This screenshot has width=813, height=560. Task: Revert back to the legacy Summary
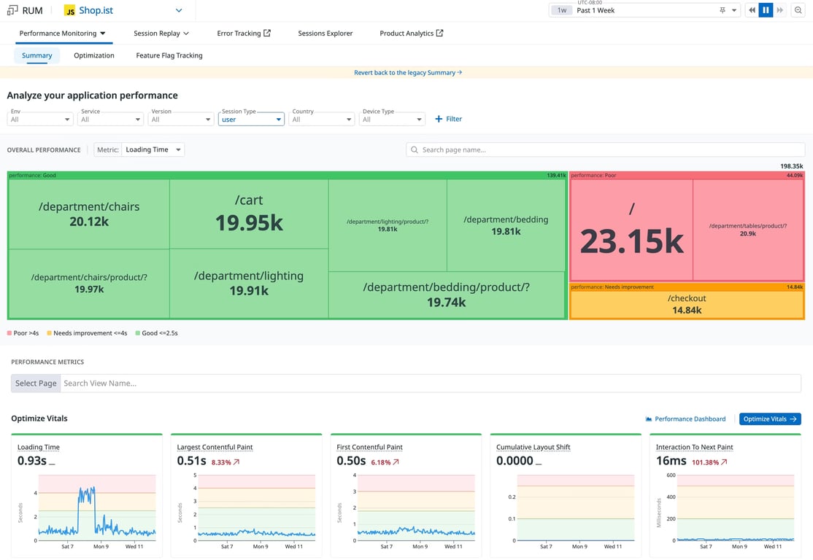click(407, 73)
